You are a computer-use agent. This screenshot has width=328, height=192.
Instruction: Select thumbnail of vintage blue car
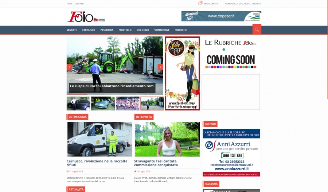click(x=103, y=103)
